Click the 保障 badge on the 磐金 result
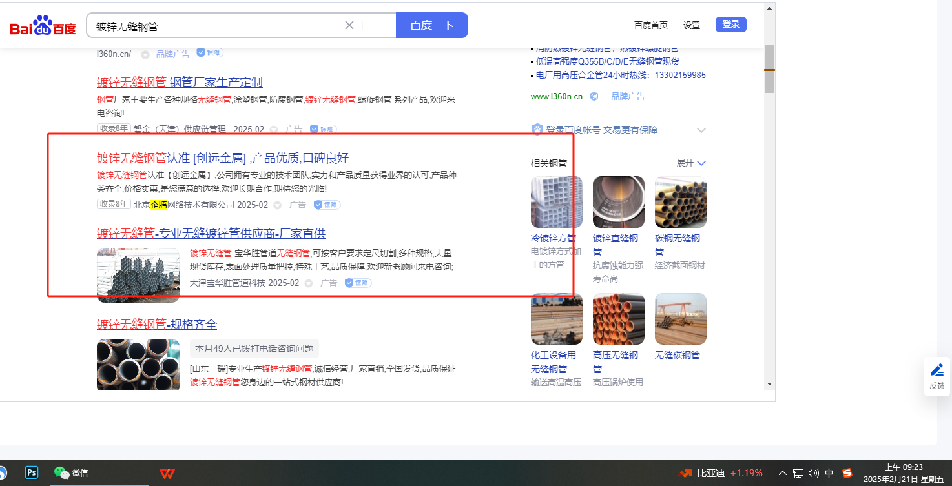Screen dimensions: 952x486 tap(323, 129)
